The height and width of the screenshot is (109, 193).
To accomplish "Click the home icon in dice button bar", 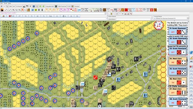I will click(3, 16).
